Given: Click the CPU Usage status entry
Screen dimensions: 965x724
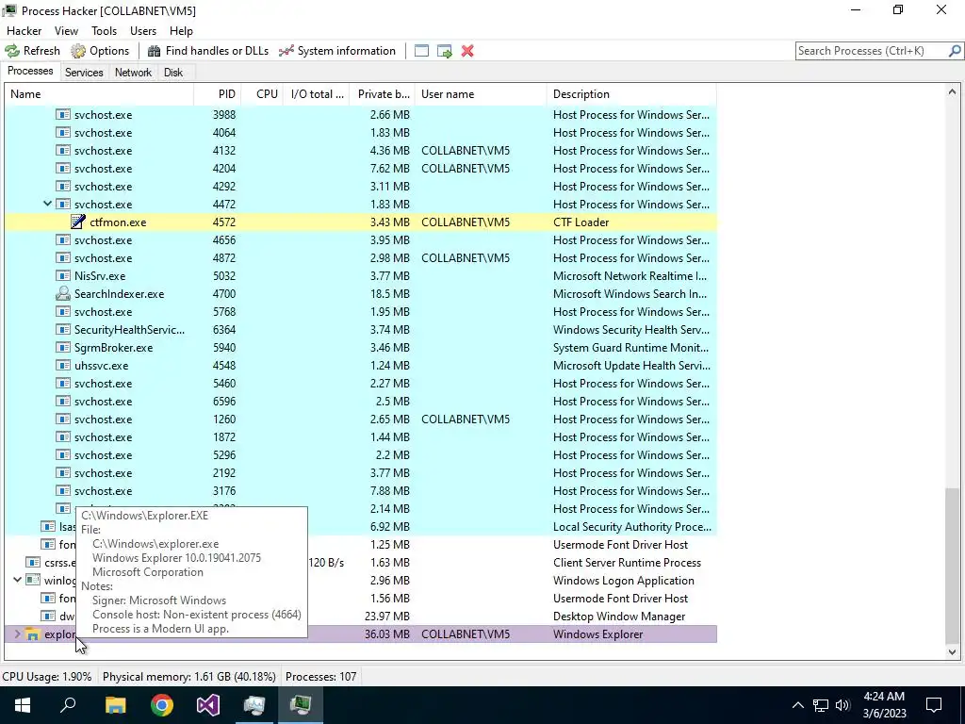Looking at the screenshot, I should [47, 677].
